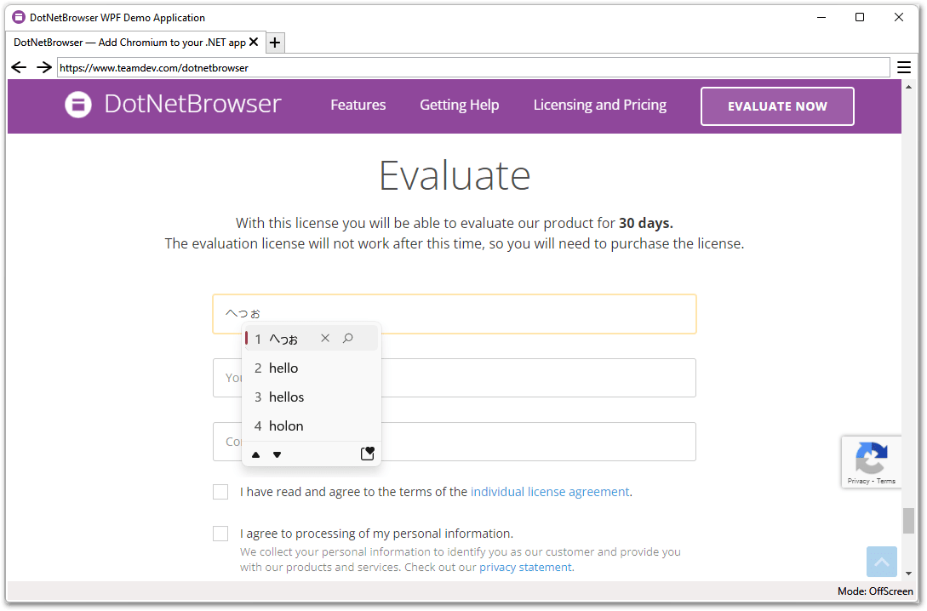The image size is (927, 611).
Task: Open the privacy statement link
Action: [x=525, y=568]
